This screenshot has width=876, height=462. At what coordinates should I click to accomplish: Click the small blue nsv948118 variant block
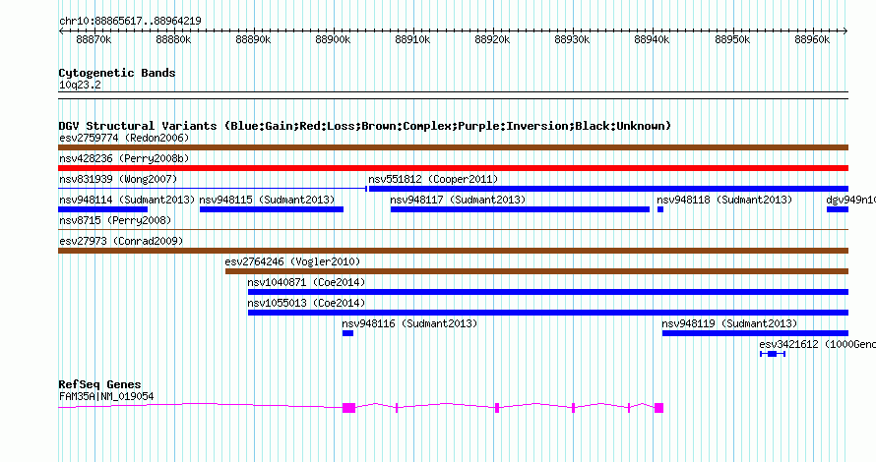click(660, 209)
